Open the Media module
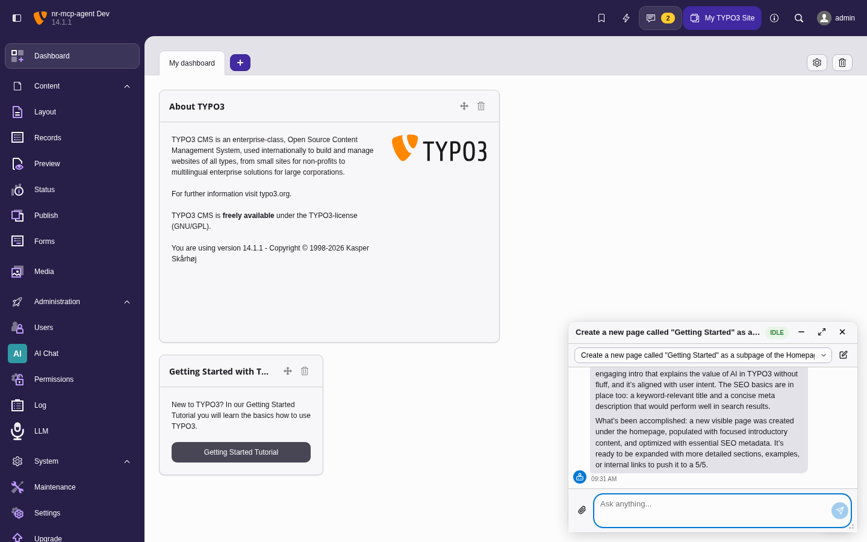Viewport: 867px width, 542px height. tap(72, 272)
